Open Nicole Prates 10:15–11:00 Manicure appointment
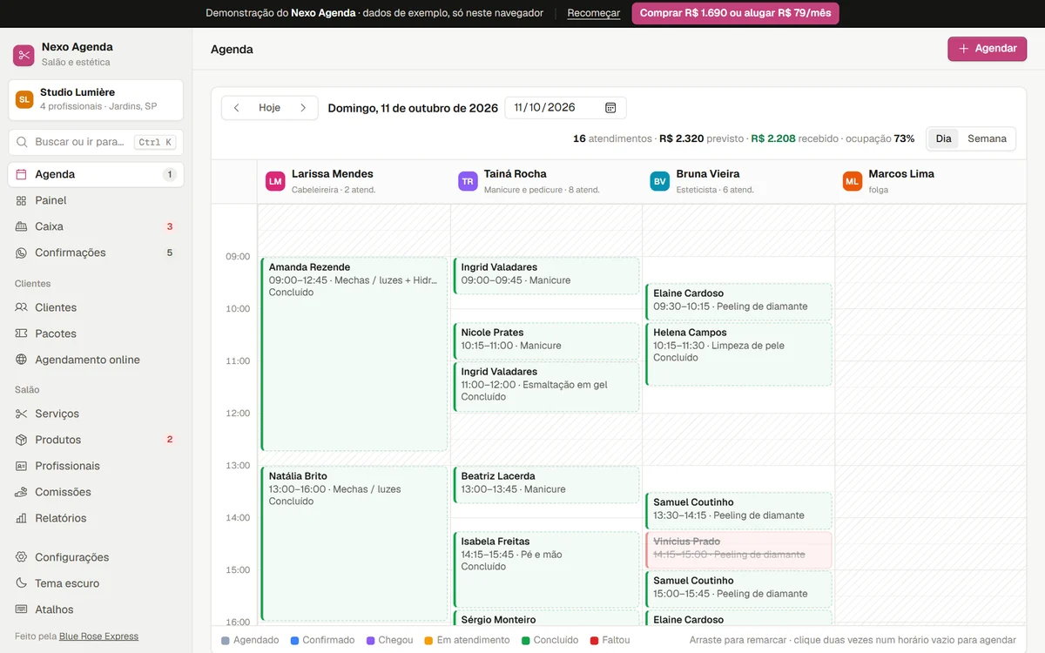 tap(546, 341)
